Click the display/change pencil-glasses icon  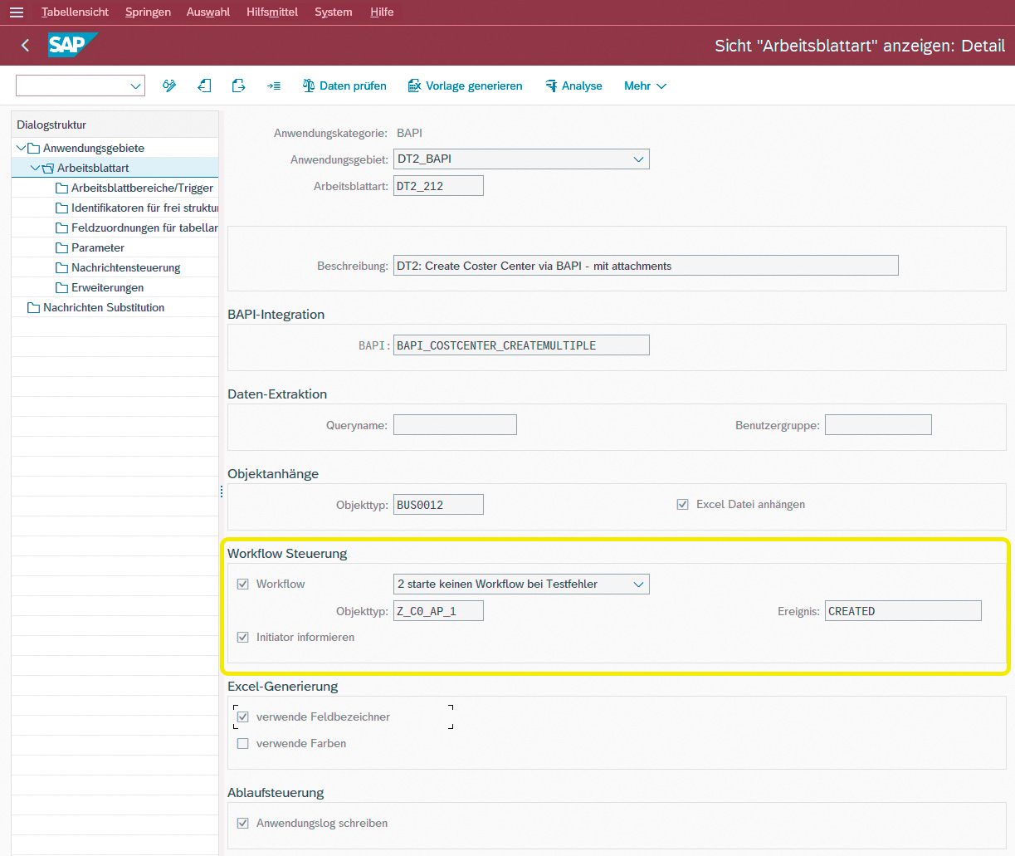(169, 86)
